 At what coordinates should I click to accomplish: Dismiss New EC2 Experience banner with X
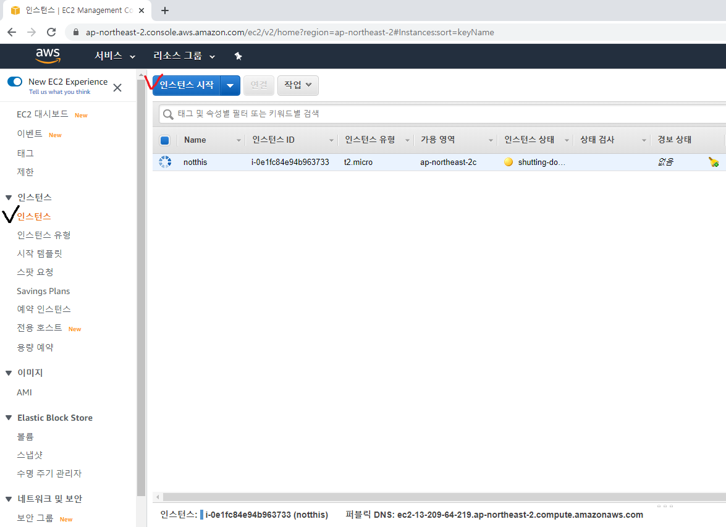[x=117, y=88]
